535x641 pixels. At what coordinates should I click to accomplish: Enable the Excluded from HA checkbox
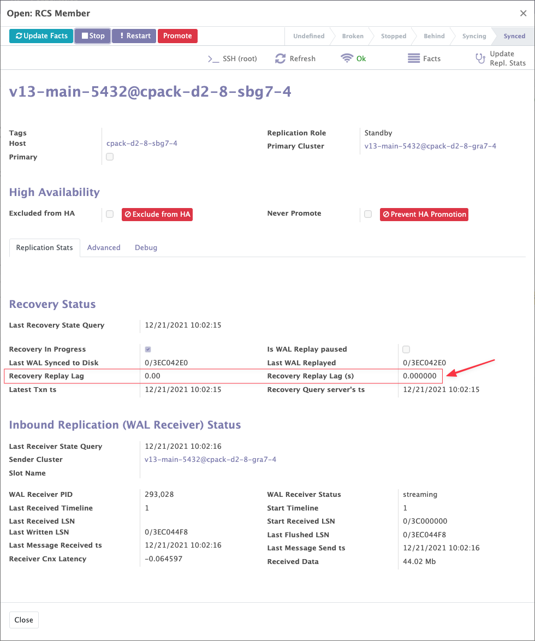tap(110, 214)
